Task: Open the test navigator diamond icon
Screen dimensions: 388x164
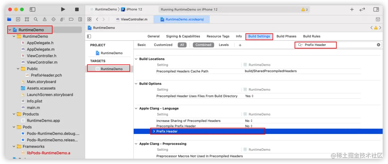Action: pos(54,19)
